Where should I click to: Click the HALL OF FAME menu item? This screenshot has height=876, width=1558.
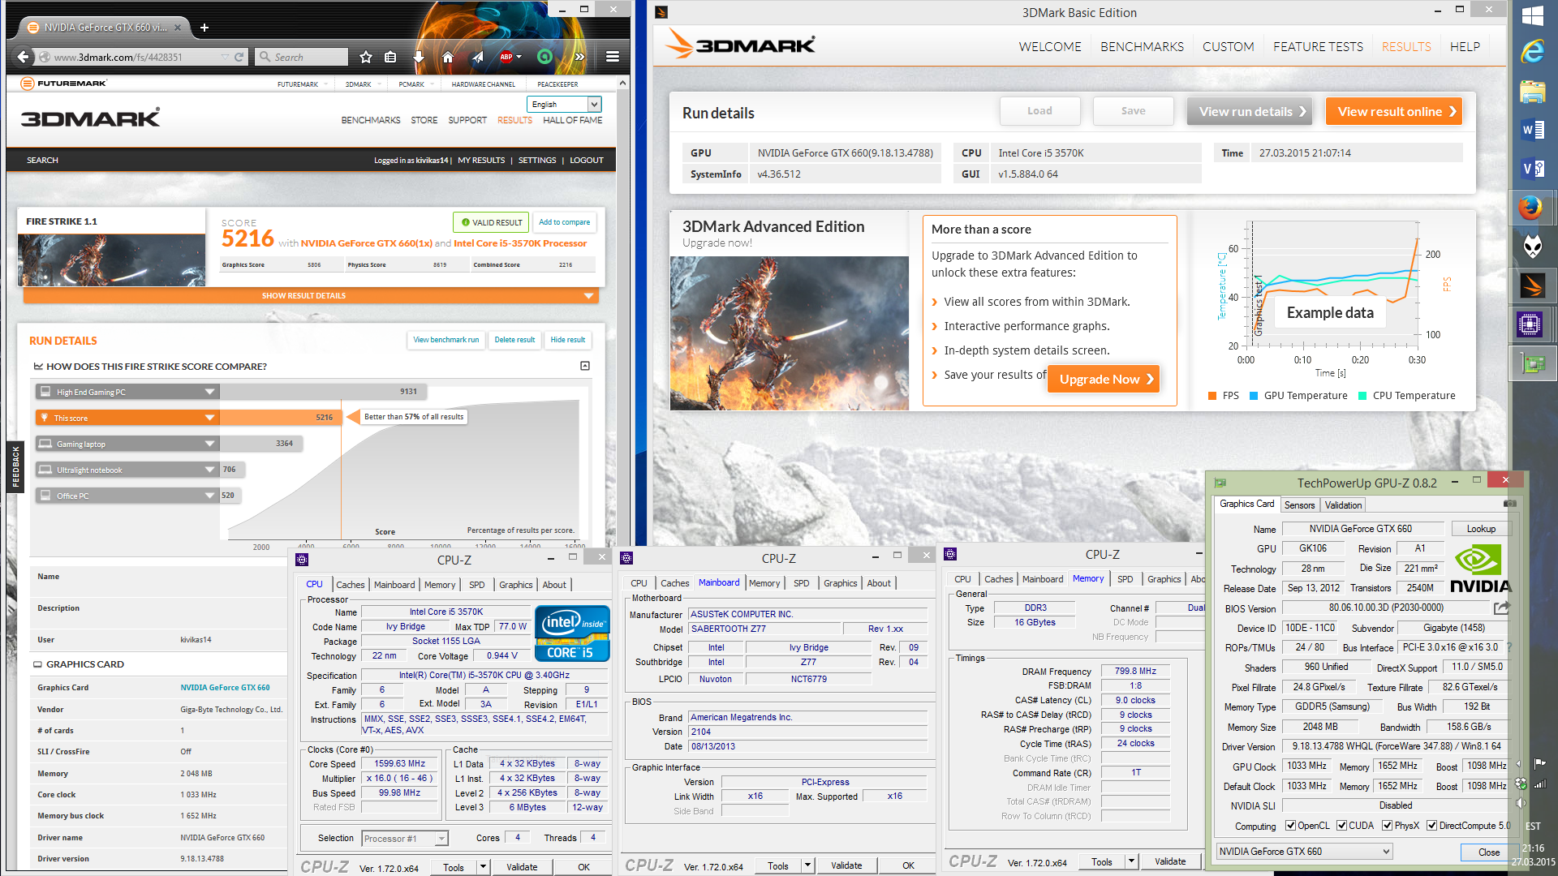tap(572, 120)
